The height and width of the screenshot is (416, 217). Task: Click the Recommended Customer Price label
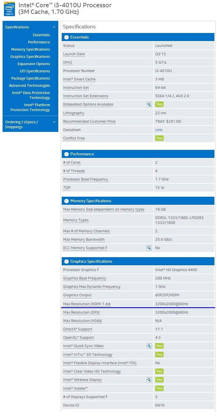pos(89,122)
